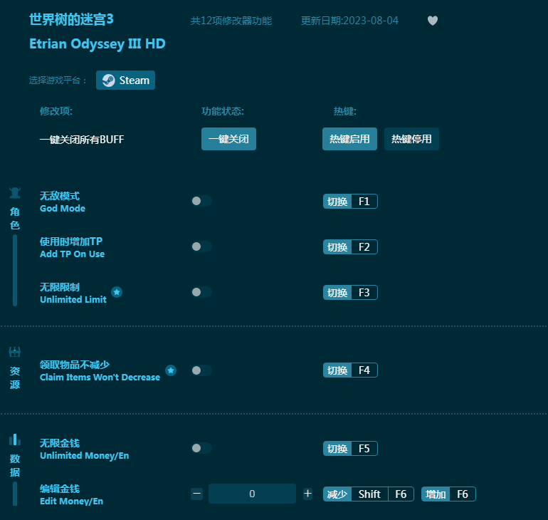Click star badge beside Claim Items Won't Decrease
Viewport: 548px width, 520px height.
pyautogui.click(x=171, y=370)
